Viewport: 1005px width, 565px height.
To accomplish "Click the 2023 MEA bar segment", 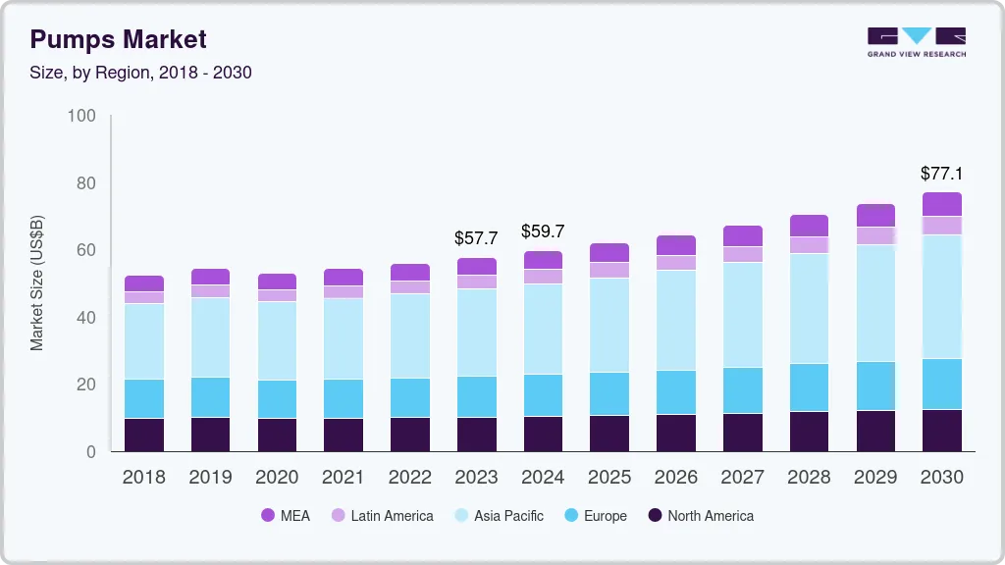I will point(476,266).
